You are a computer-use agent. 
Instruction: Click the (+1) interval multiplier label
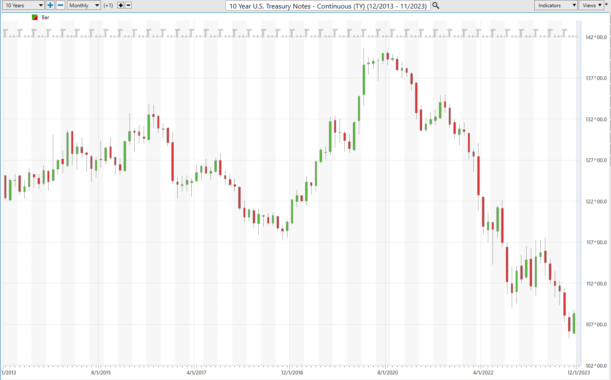coord(108,6)
